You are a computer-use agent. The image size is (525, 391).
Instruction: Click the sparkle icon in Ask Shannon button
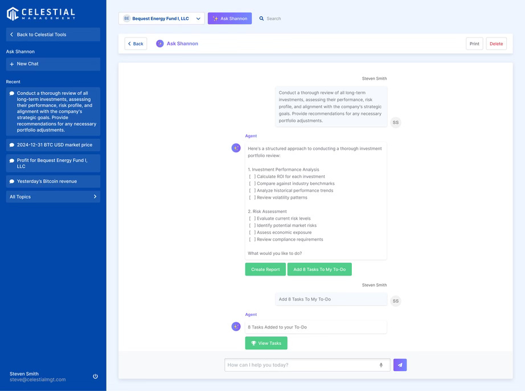click(215, 19)
